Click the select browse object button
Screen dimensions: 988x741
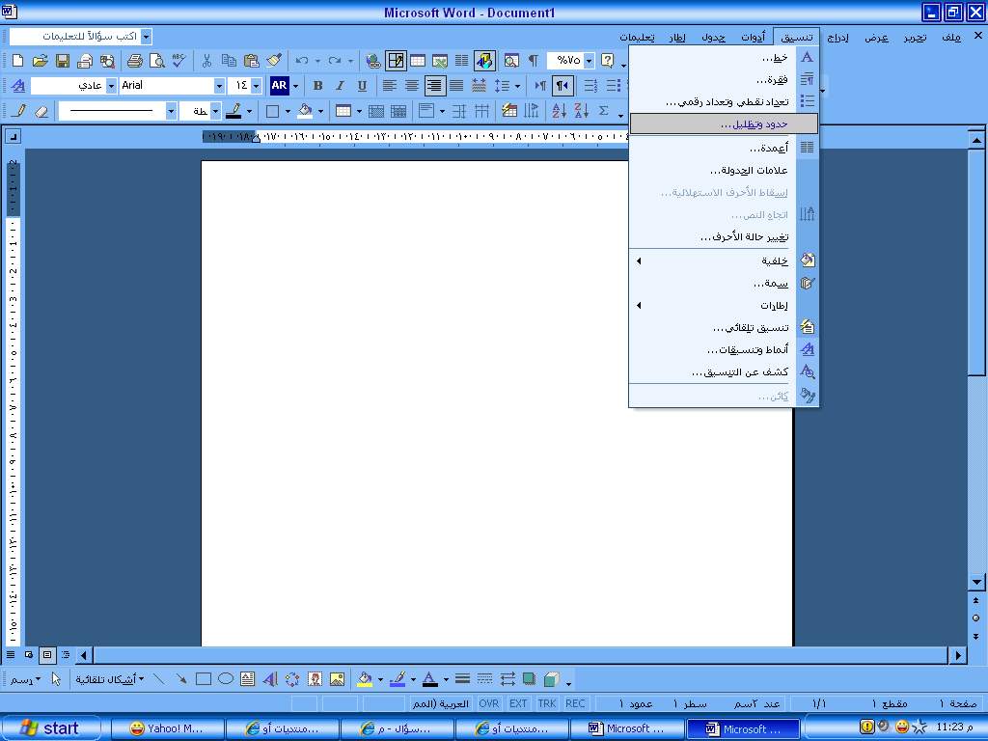(976, 618)
